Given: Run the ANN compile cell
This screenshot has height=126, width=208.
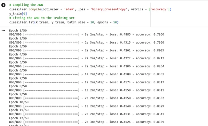Looking at the screenshot, I should point(3,5).
